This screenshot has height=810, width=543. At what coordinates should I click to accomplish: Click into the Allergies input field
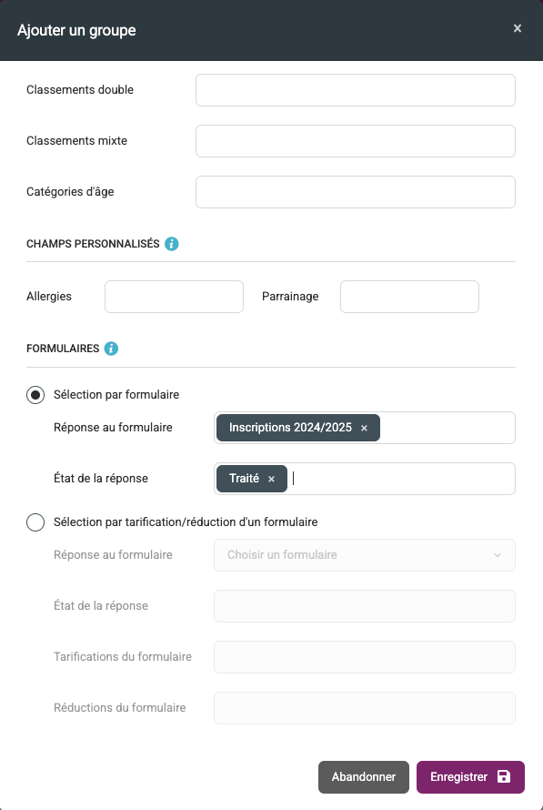click(x=174, y=297)
